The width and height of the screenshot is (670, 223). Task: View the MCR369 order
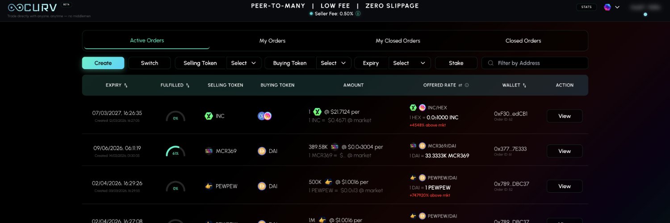[565, 151]
